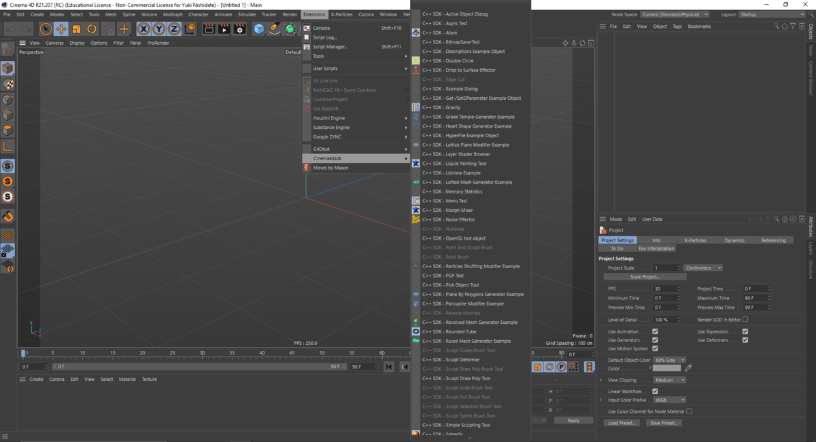Click the Redo arrow icon
The width and height of the screenshot is (816, 442).
(26, 29)
